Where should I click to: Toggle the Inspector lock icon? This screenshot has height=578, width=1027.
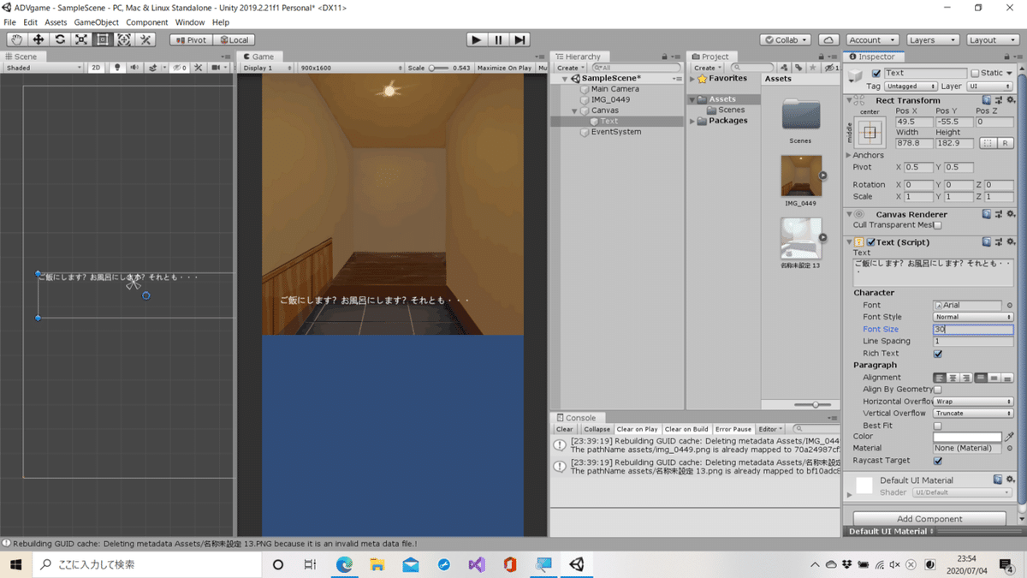pos(1006,57)
